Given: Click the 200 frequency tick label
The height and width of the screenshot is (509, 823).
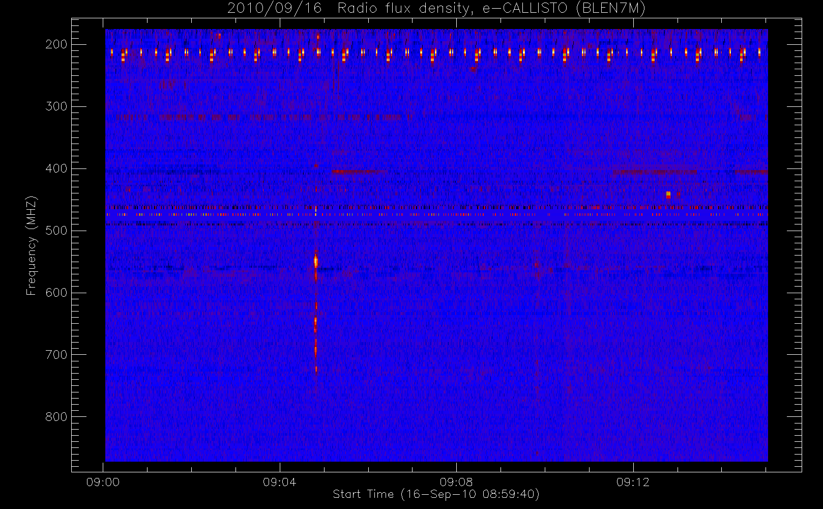Looking at the screenshot, I should [56, 44].
